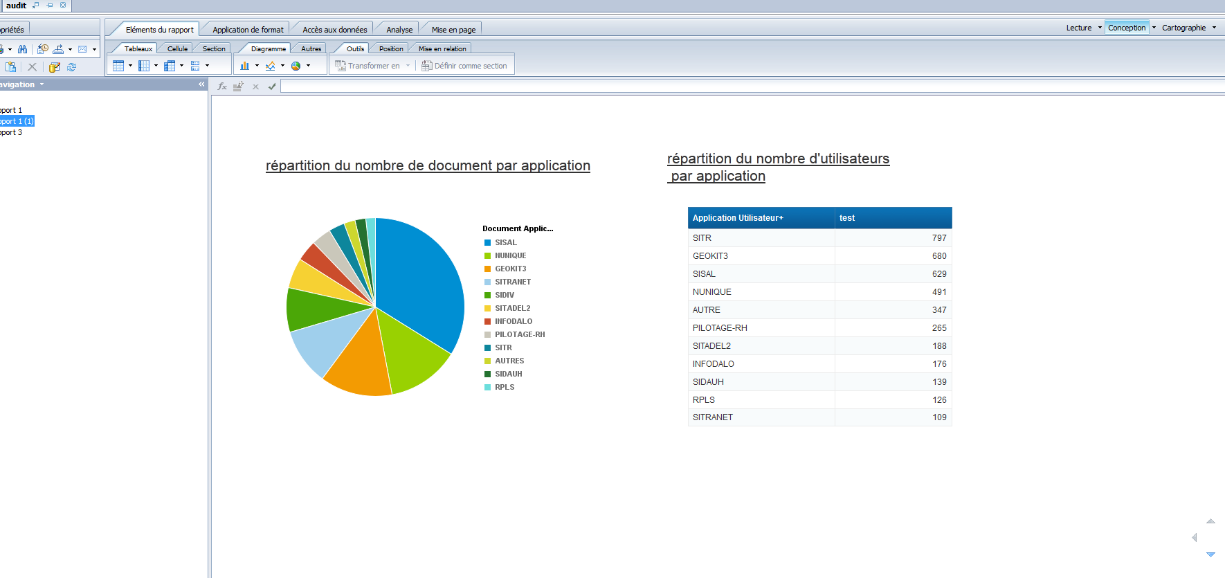Click the blue downward page navigation arrow
1225x578 pixels.
point(1210,554)
